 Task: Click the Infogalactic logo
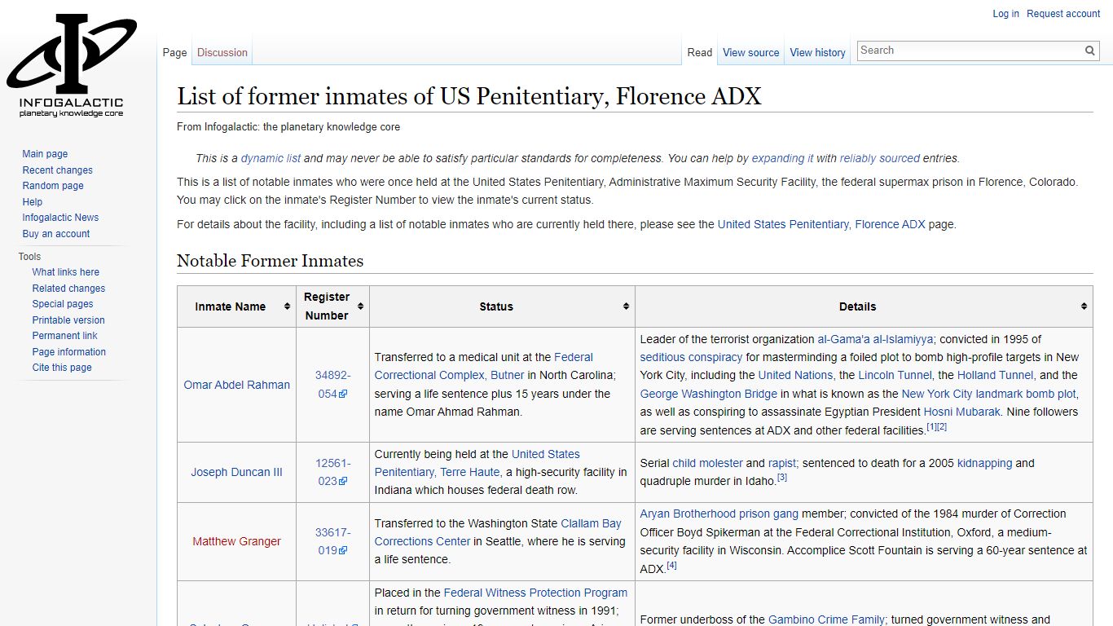tap(72, 65)
